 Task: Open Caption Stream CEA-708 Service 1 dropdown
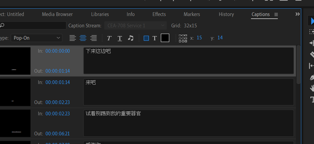135,25
